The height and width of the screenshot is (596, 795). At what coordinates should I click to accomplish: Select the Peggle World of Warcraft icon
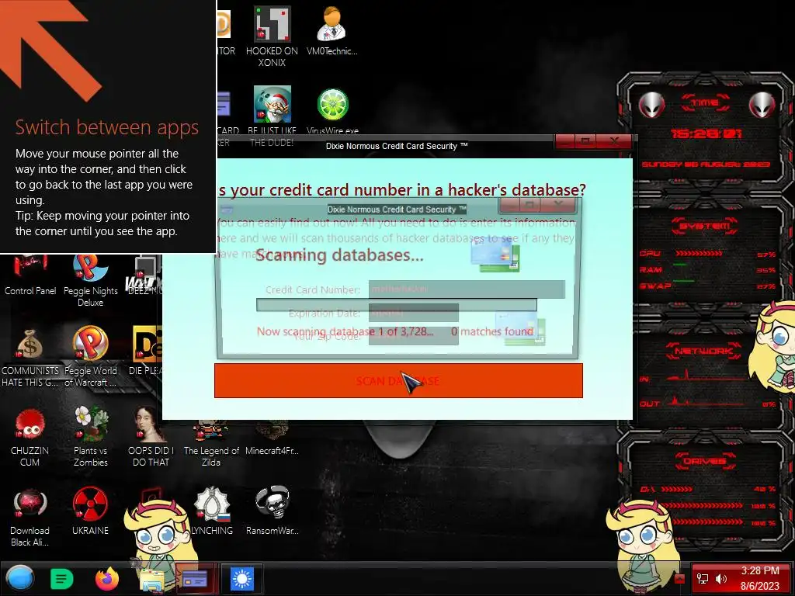tap(90, 345)
